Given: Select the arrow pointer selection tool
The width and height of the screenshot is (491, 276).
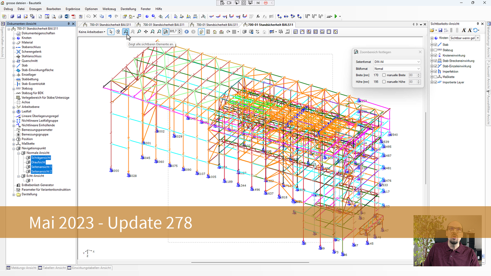Looking at the screenshot, I should coord(111,32).
